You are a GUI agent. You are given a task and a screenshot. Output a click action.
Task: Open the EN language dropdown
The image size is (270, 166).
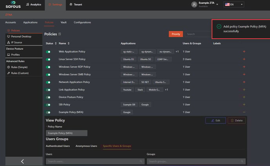pos(234,4)
